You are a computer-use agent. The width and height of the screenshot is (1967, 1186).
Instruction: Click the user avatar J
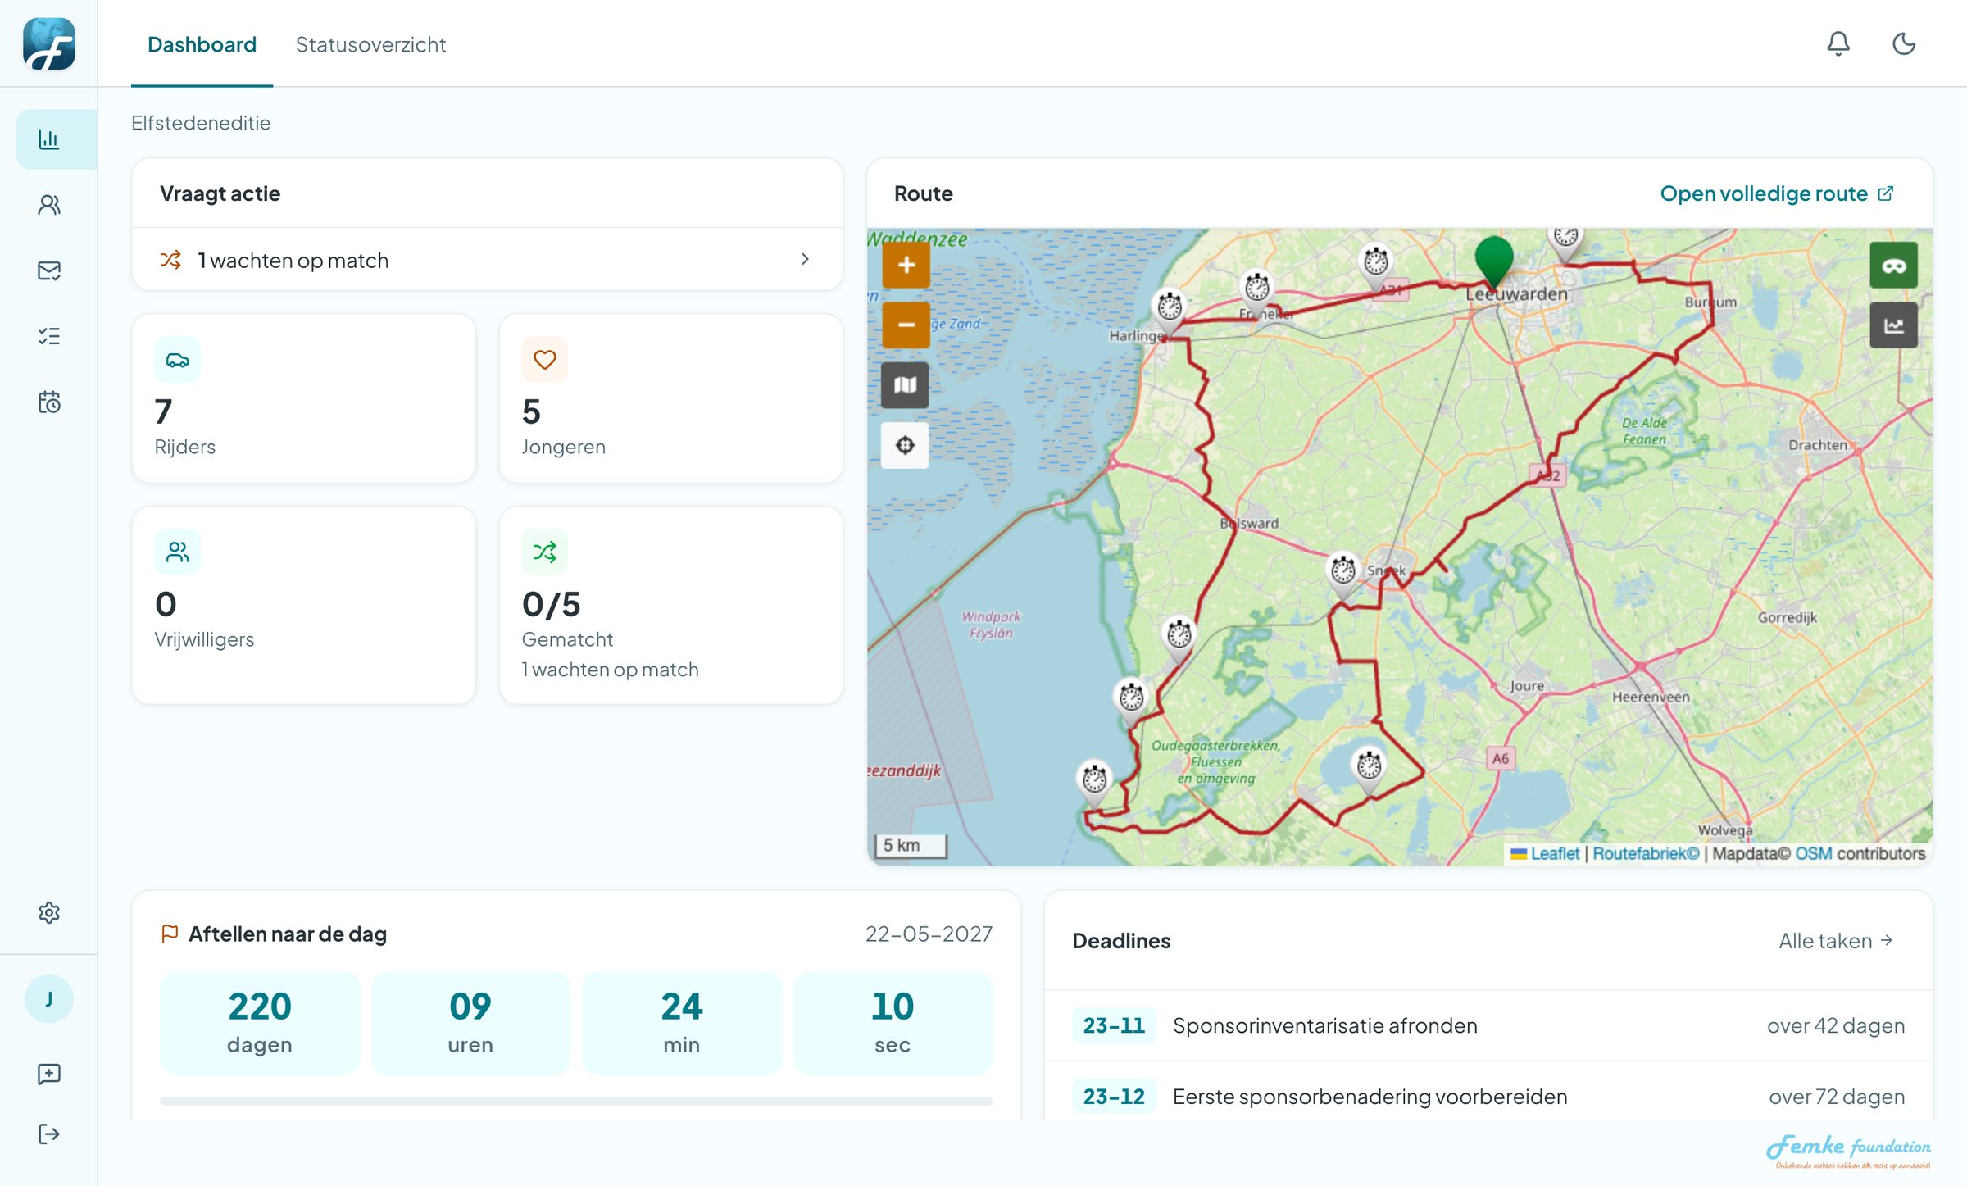tap(49, 998)
